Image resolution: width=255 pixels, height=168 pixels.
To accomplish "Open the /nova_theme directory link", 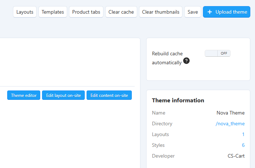I will pyautogui.click(x=230, y=123).
